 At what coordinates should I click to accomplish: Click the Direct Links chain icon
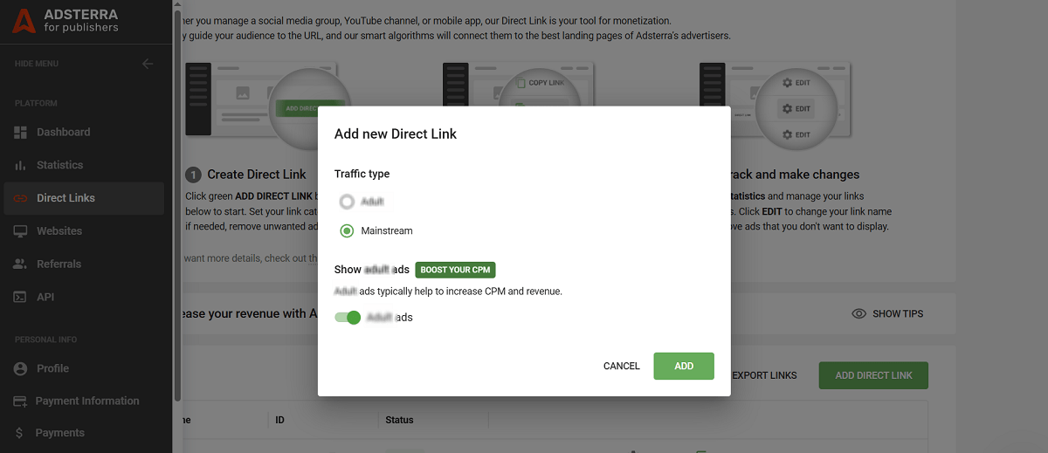pyautogui.click(x=21, y=198)
